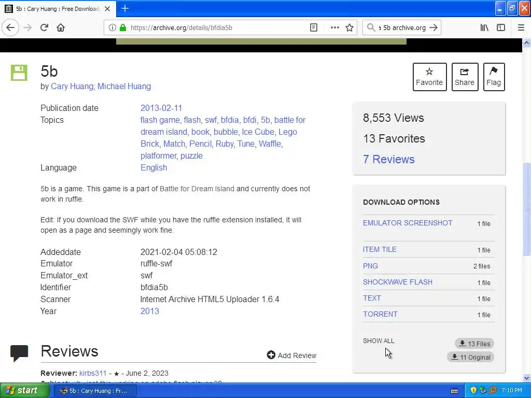
Task: Click the security shield tray icon
Action: [x=473, y=390]
